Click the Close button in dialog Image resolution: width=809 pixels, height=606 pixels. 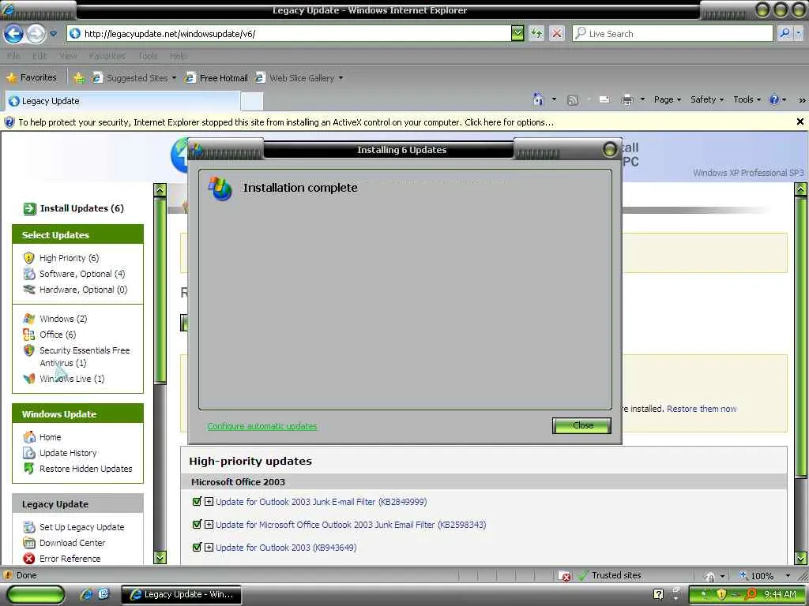(x=582, y=425)
